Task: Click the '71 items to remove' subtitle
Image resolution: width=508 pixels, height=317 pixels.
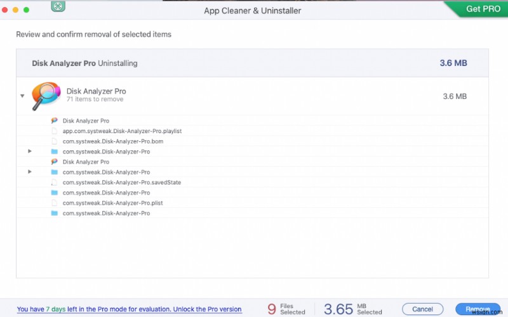Action: pyautogui.click(x=95, y=100)
